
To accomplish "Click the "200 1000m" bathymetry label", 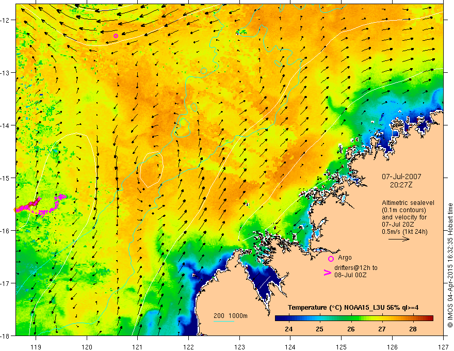I will 231,316.
